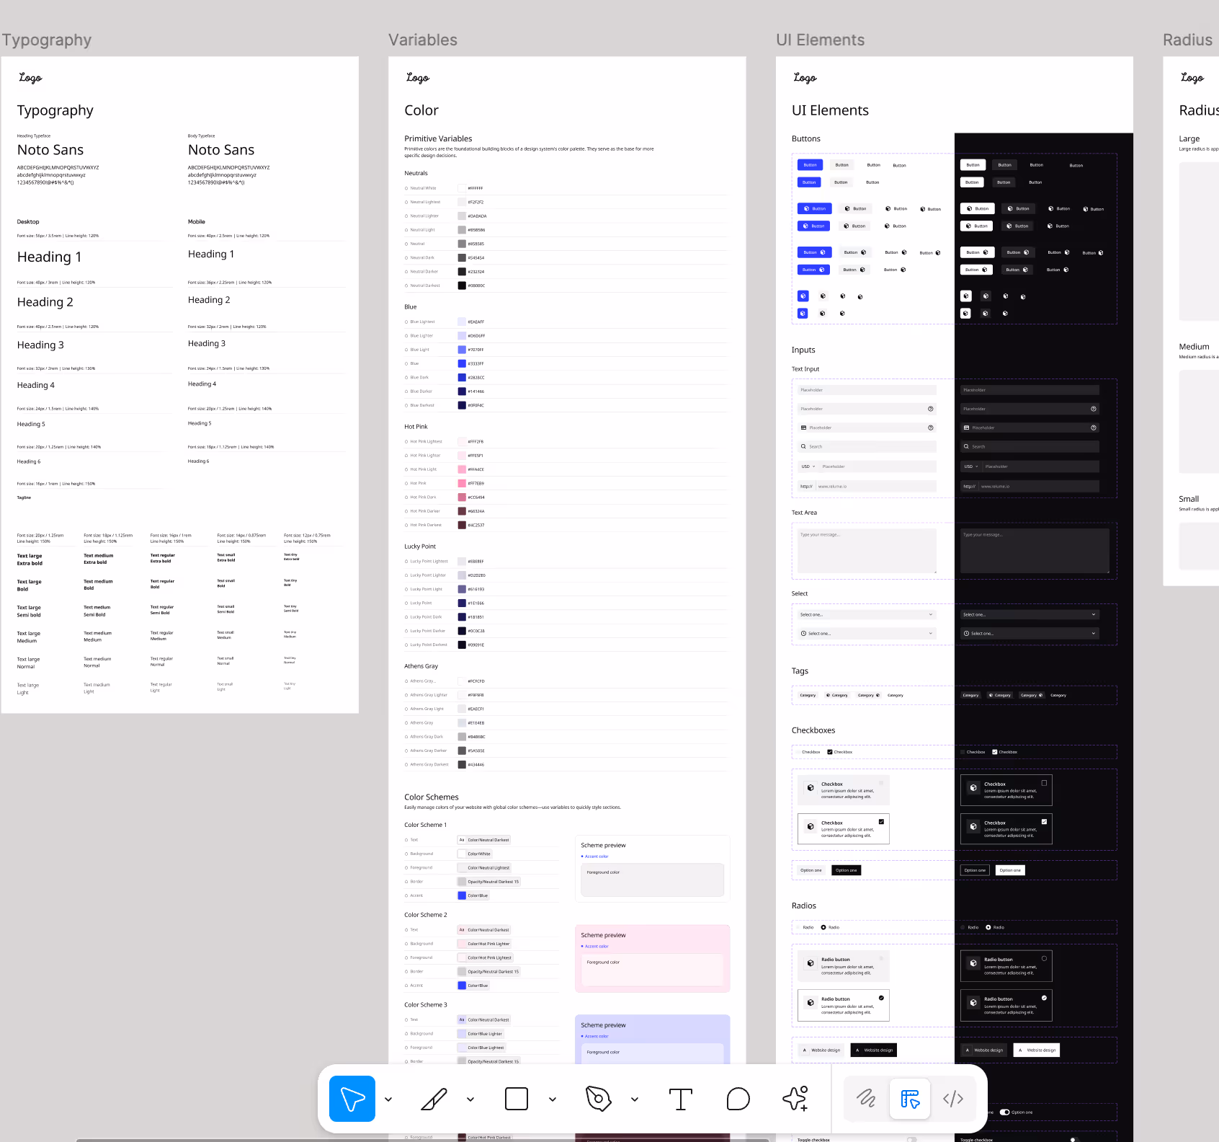Tick the empty checkbox in the dark Checkbox card

[x=1044, y=783]
